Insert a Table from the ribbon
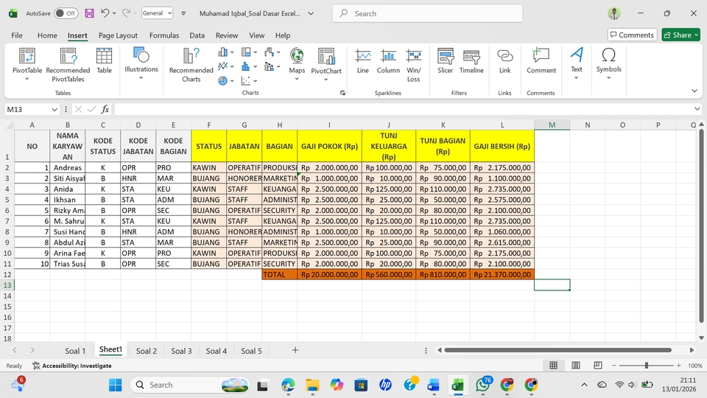Screen dimensions: 707x398 (104, 61)
